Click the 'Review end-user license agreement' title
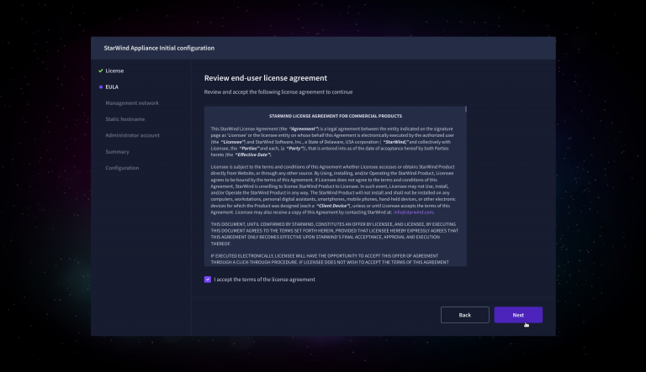 tap(266, 78)
